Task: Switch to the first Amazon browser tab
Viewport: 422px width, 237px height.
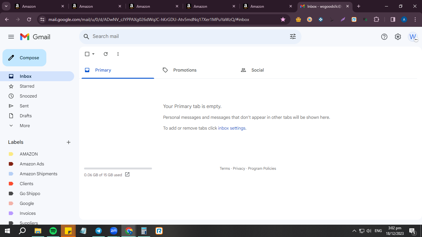Action: [39, 6]
